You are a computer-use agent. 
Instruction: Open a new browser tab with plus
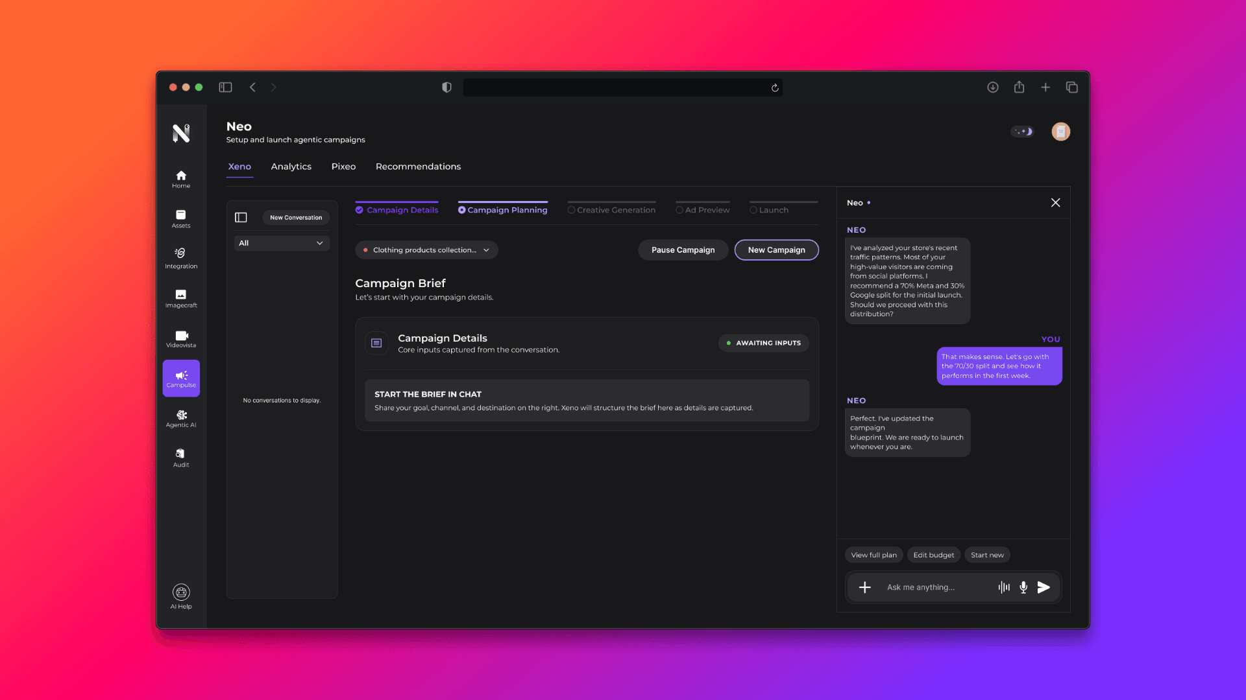tap(1045, 87)
